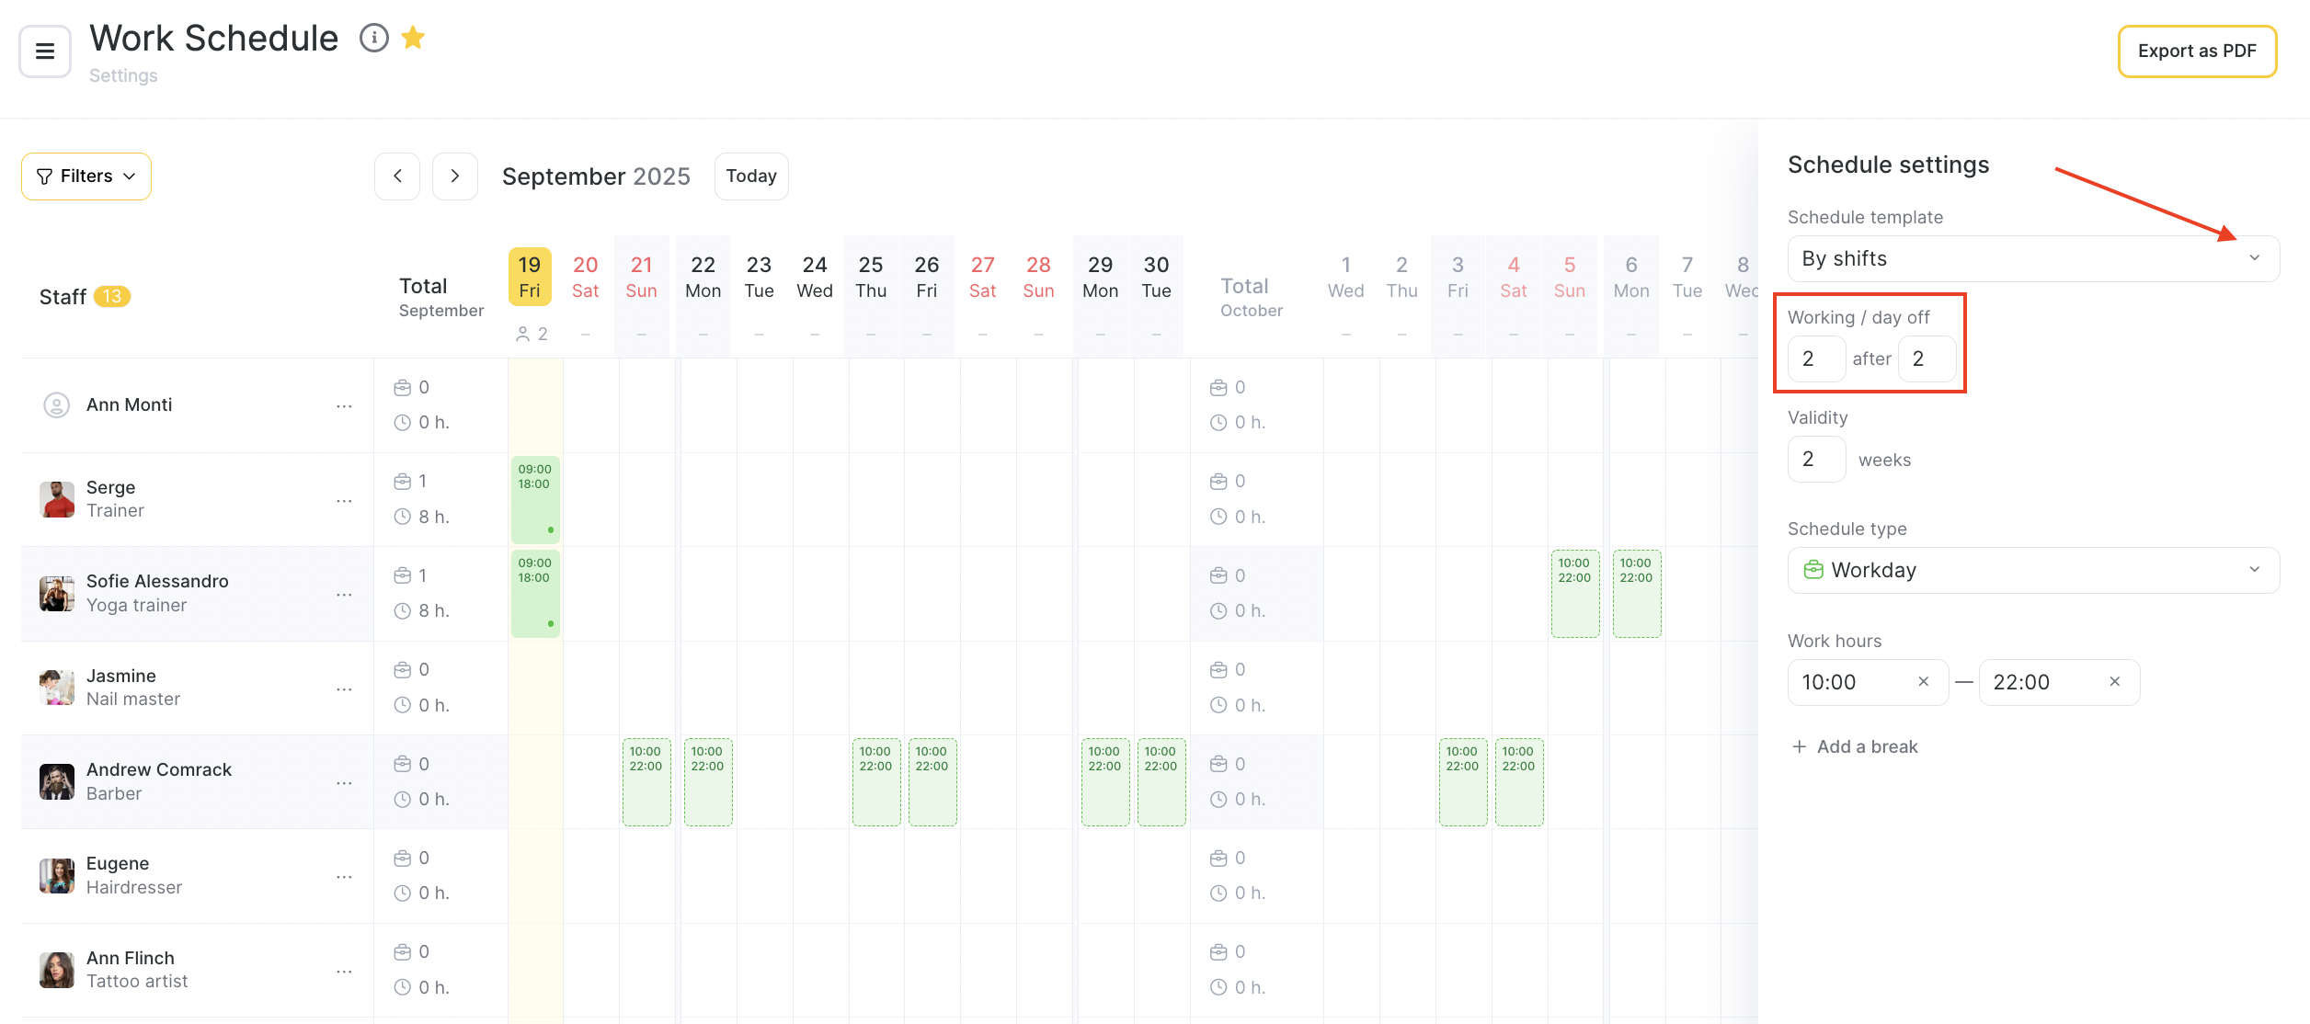This screenshot has height=1024, width=2310.
Task: Open options menu for Serge
Action: pos(344,501)
